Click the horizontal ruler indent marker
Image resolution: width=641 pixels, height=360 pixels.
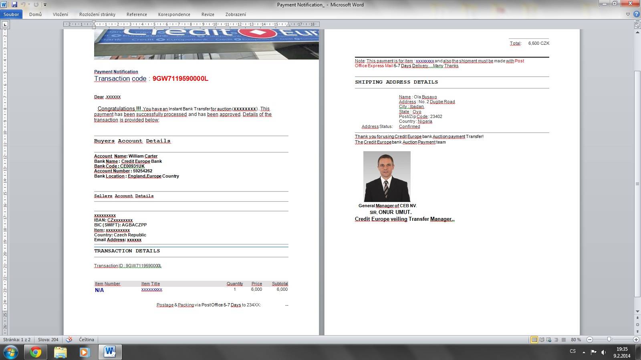tap(94, 24)
